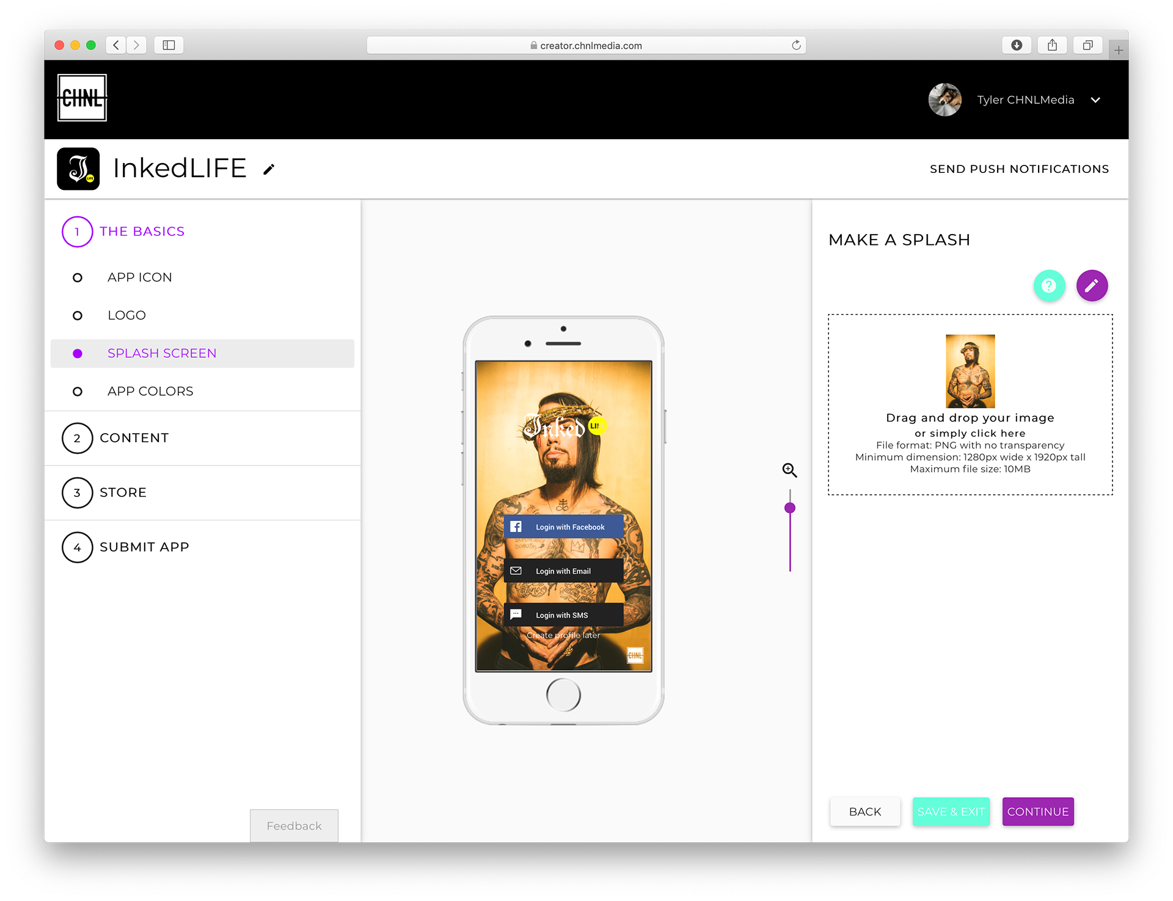Click the CHNL logo in header
1173x901 pixels.
tap(82, 98)
